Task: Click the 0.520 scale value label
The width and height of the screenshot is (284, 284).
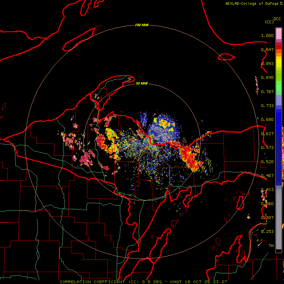Action: coord(267,162)
